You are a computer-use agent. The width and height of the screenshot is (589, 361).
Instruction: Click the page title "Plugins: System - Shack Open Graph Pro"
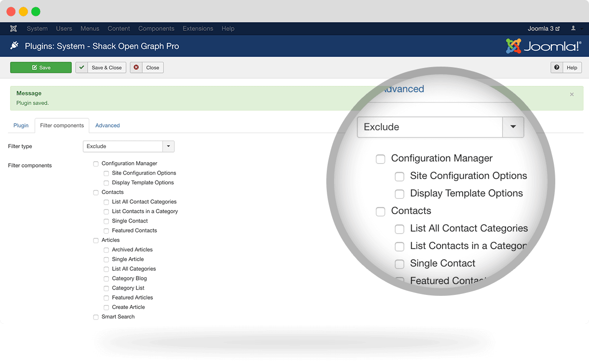coord(102,46)
